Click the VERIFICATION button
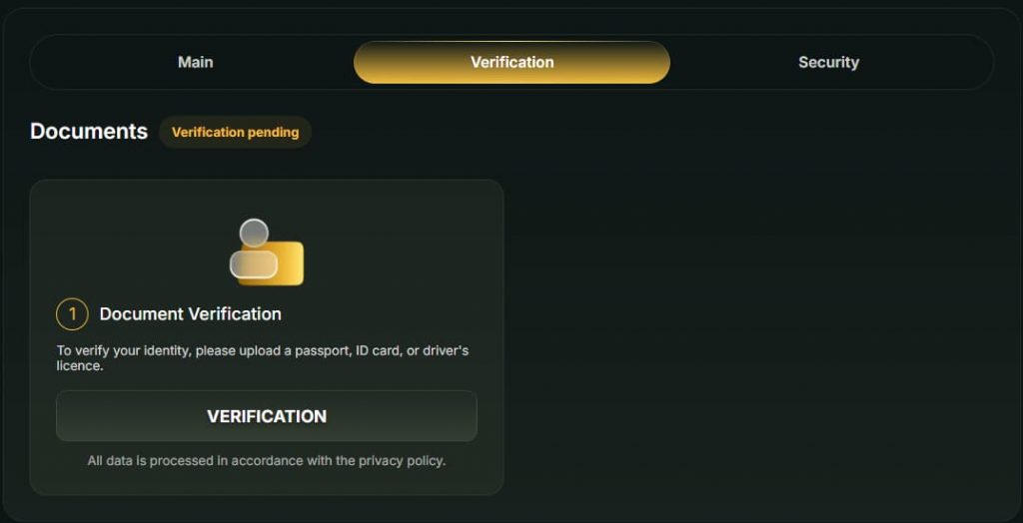The width and height of the screenshot is (1023, 523). 266,416
